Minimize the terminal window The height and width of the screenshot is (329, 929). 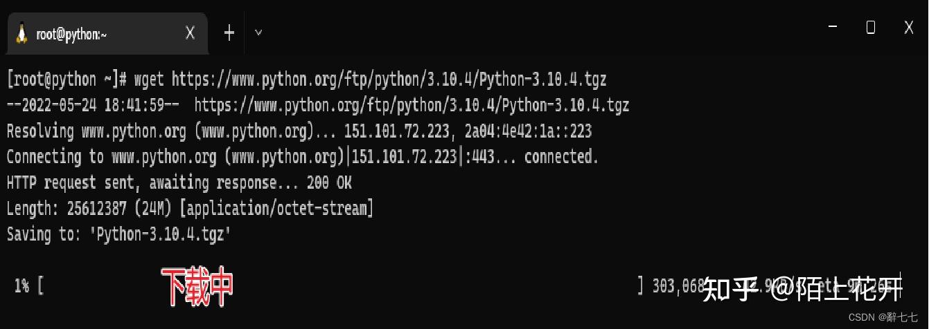coord(833,27)
